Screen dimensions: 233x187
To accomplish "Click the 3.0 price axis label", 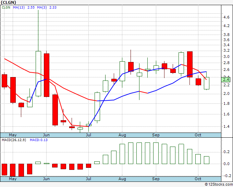I will pos(226,57).
